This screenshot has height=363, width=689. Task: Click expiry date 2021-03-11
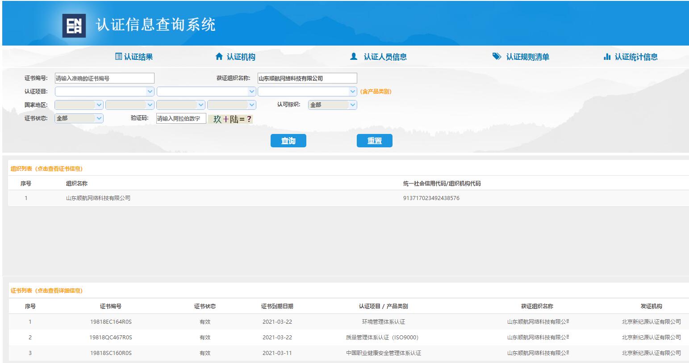tap(277, 353)
